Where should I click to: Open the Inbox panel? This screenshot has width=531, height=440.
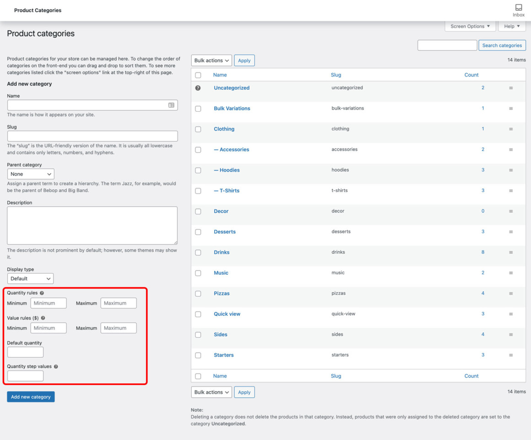(x=518, y=8)
